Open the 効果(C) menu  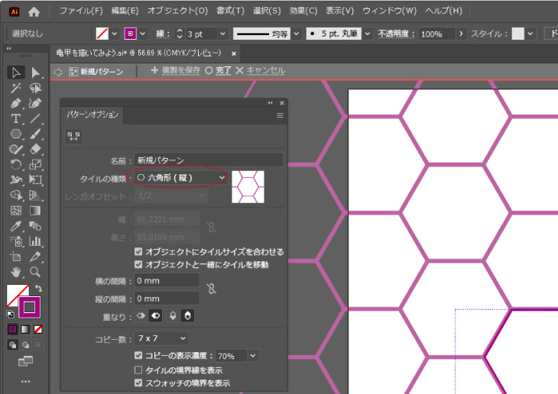point(303,11)
